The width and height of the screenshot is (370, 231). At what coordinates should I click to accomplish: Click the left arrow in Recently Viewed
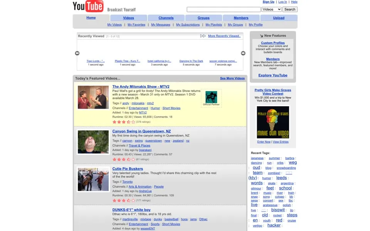point(77,53)
